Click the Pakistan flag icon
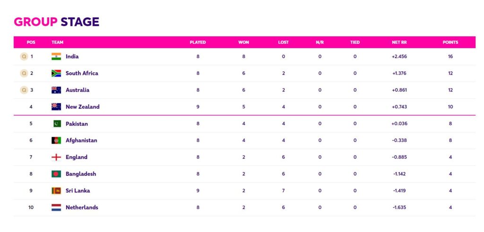This screenshot has width=484, height=232. coord(56,124)
